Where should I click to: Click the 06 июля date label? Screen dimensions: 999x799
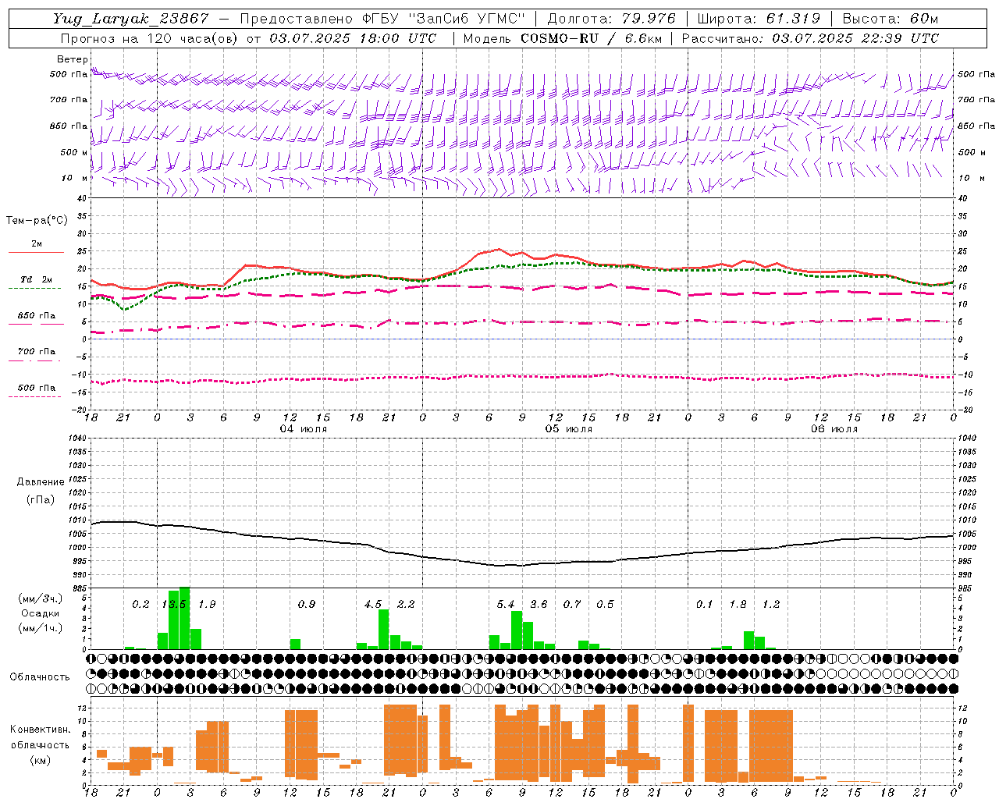click(x=834, y=429)
